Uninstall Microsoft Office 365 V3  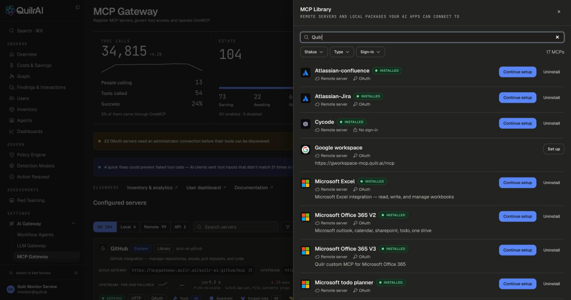click(x=551, y=250)
